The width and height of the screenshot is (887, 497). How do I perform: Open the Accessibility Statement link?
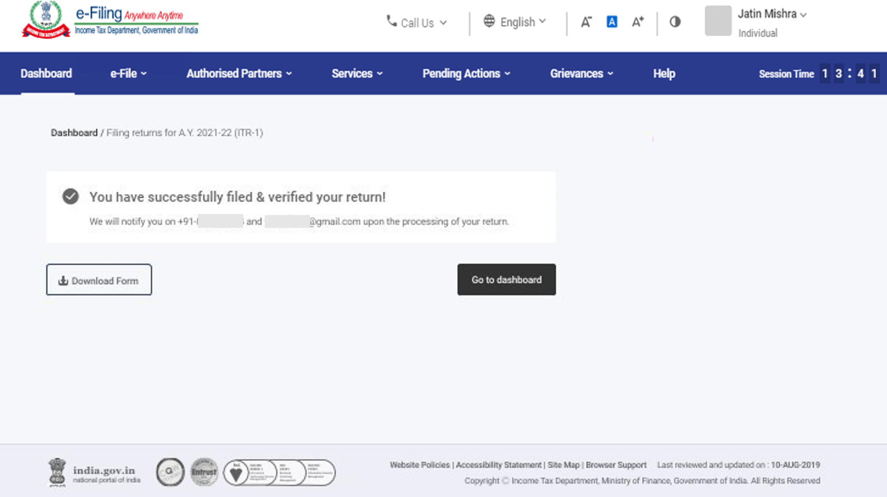coord(498,465)
